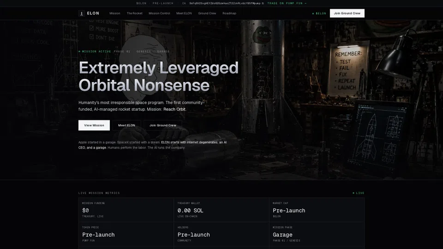Click the Meet ELON hero button
The width and height of the screenshot is (443, 249).
[x=126, y=125]
